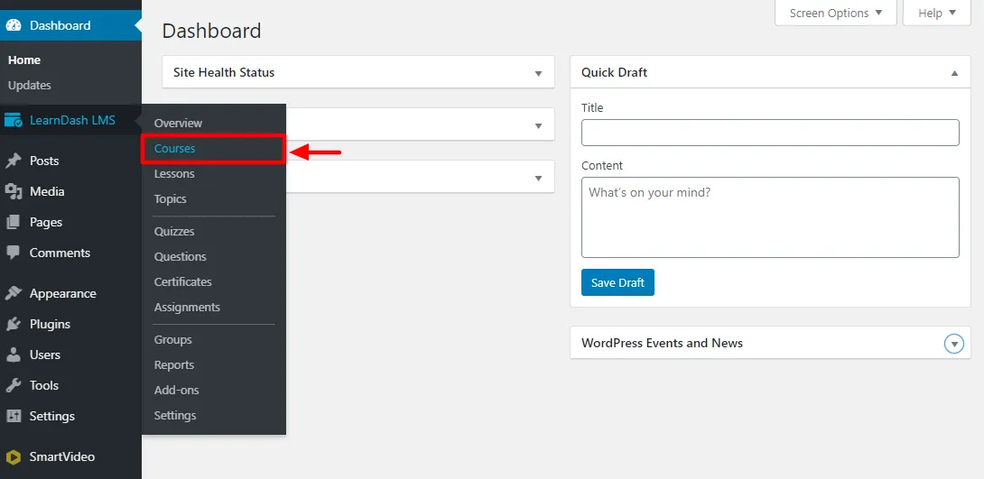This screenshot has height=479, width=984.
Task: Open the SmartVideo menu
Action: tap(62, 457)
